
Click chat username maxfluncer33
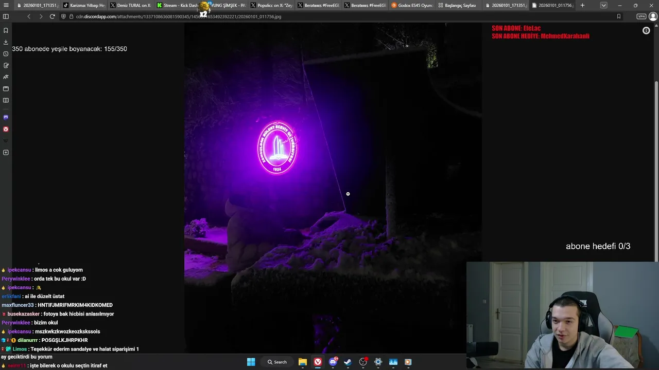pos(18,305)
